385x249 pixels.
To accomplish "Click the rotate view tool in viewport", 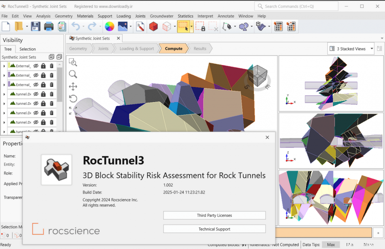I will [x=73, y=99].
